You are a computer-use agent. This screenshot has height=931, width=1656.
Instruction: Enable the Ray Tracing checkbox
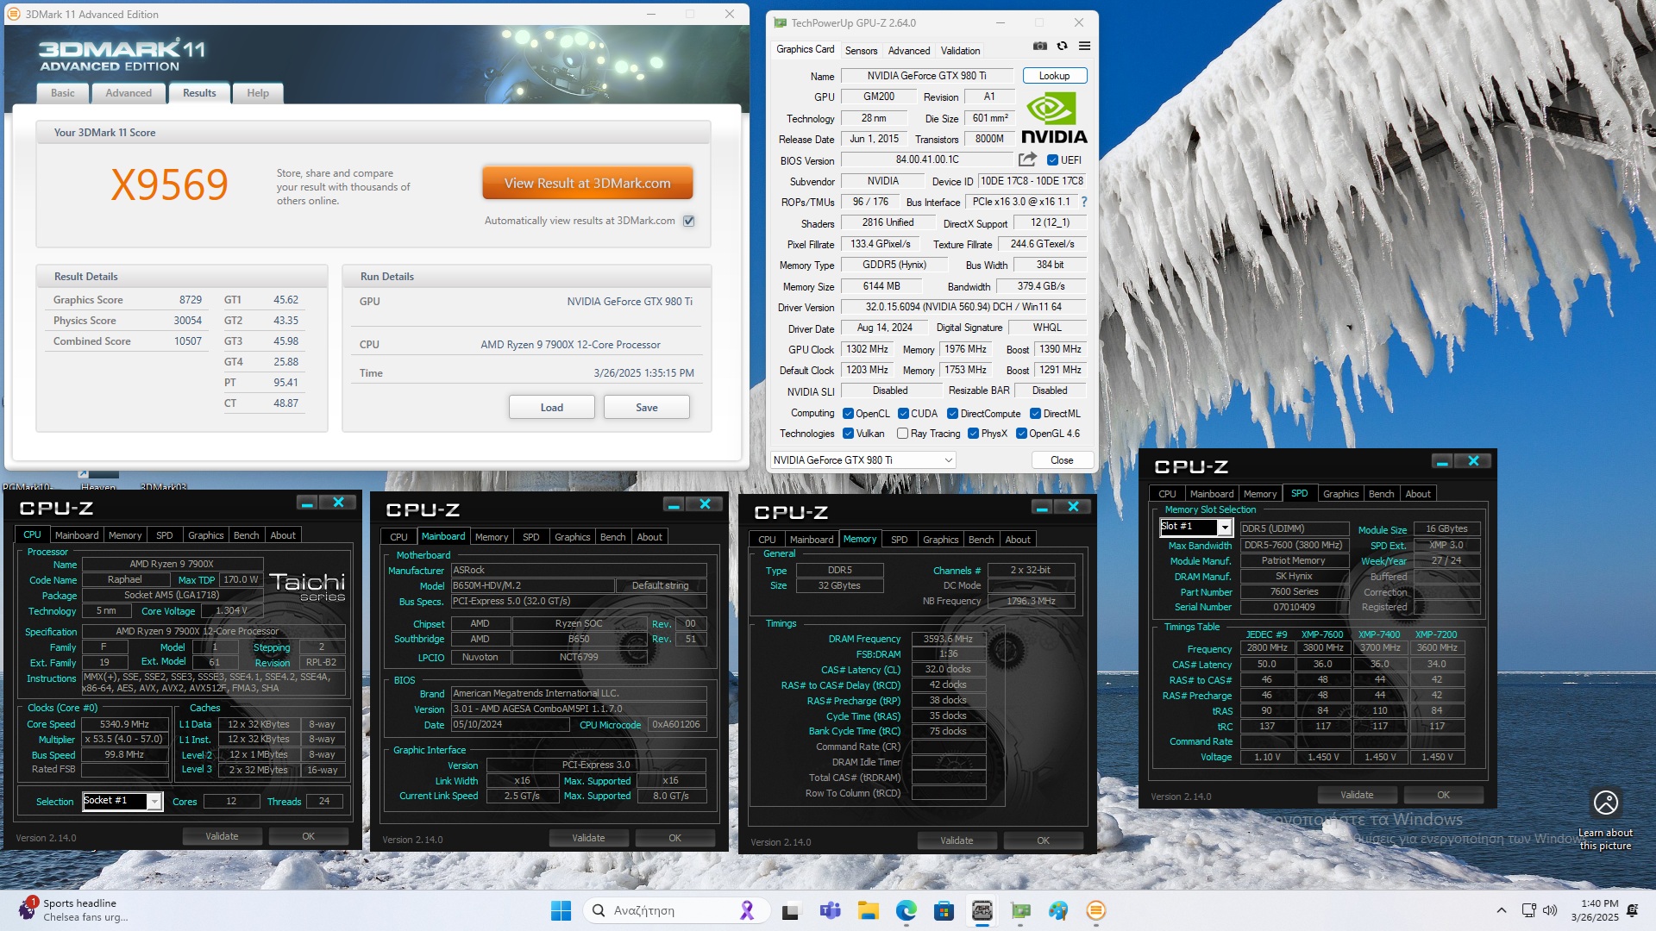pyautogui.click(x=902, y=434)
